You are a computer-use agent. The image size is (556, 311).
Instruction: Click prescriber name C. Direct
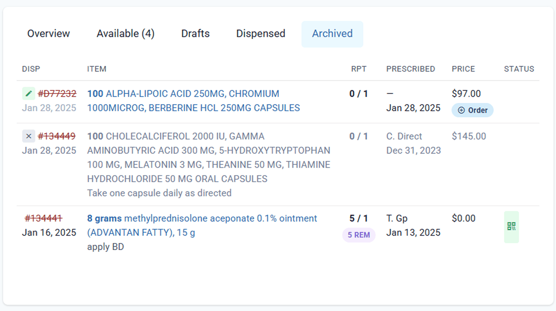click(404, 136)
